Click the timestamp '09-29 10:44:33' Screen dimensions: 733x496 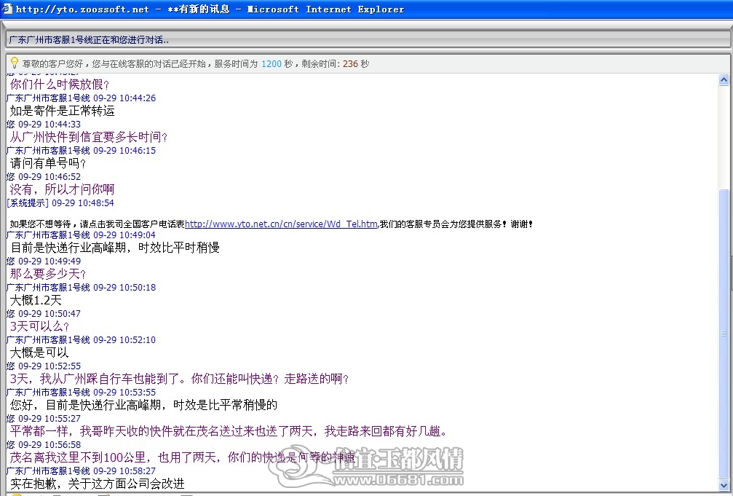tap(49, 125)
